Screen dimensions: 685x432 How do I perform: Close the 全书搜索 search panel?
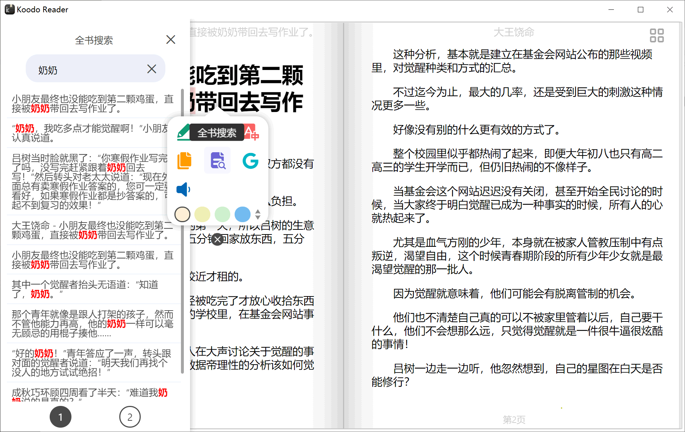(170, 40)
